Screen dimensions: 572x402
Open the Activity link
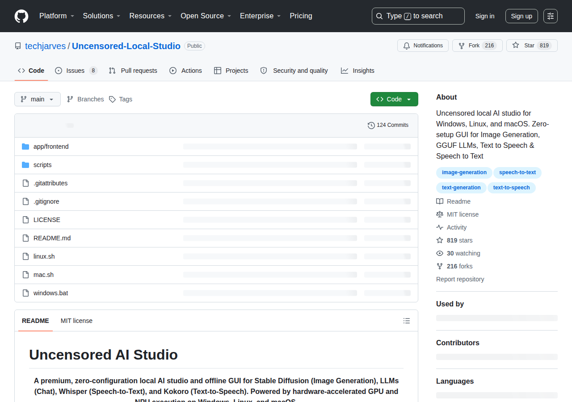point(452,227)
